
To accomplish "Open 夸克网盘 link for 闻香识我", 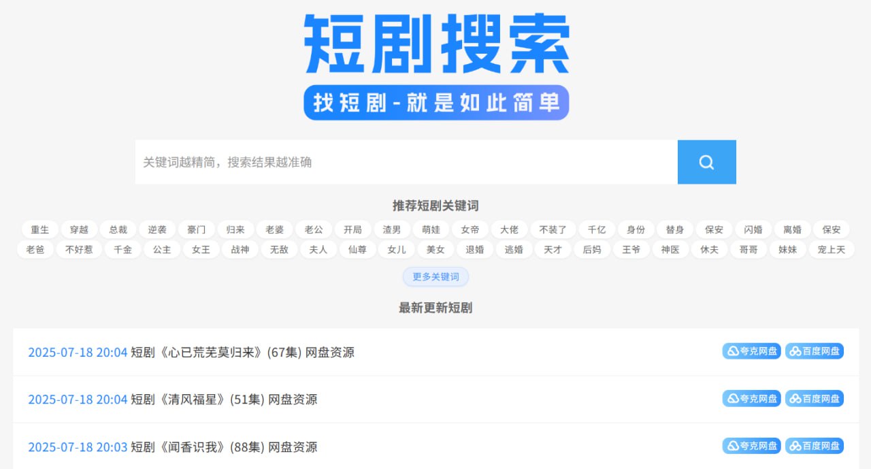I will (751, 446).
